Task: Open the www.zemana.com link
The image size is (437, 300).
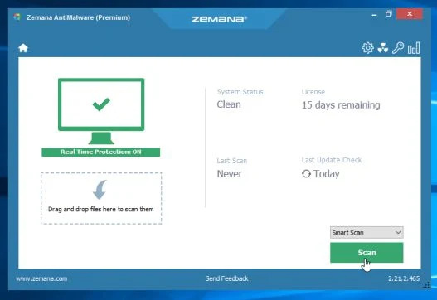Action: [41, 278]
